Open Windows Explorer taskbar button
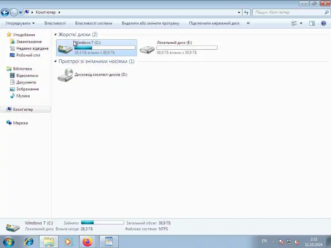 tap(49, 242)
